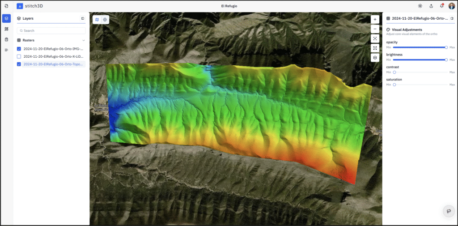The height and width of the screenshot is (226, 458).
Task: Switch to globe 3D view
Action: point(105,20)
